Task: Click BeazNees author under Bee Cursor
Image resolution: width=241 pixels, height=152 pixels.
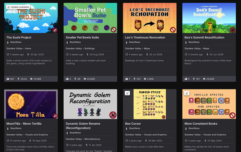Action: click(134, 128)
